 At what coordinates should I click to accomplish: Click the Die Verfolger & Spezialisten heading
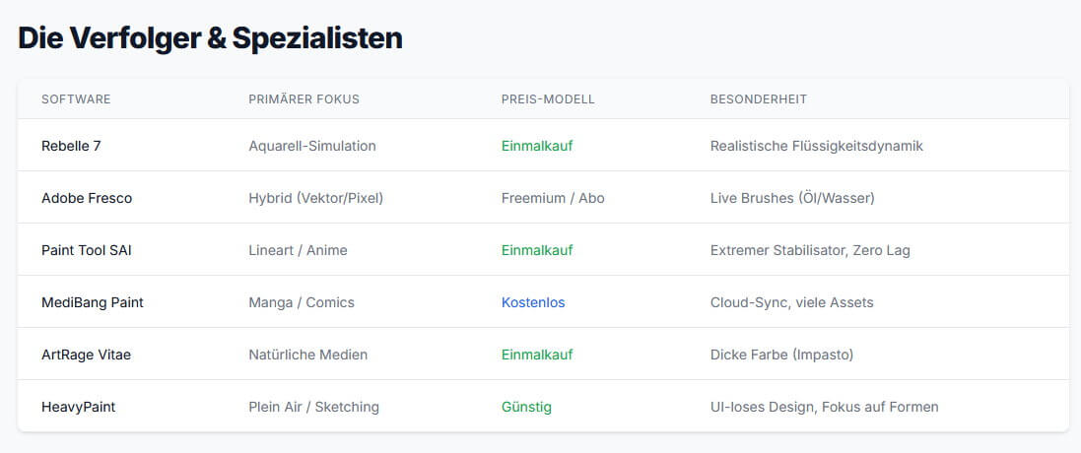210,37
